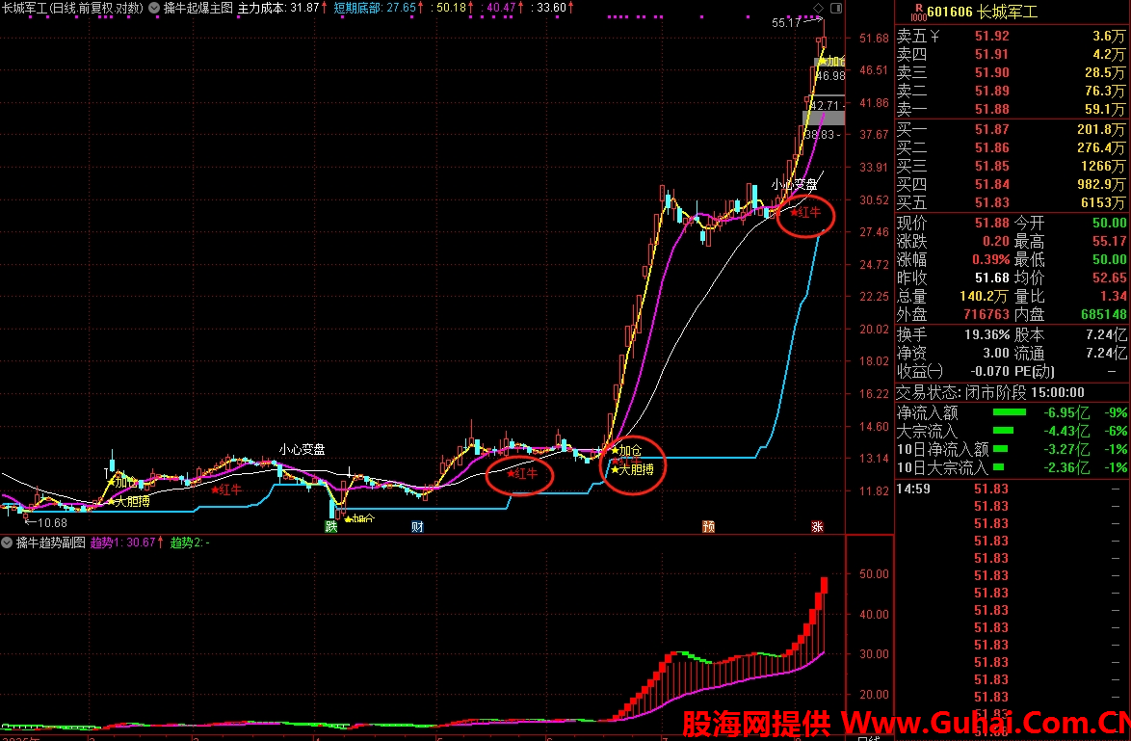Click the diamond icon above the main chart

[818, 8]
